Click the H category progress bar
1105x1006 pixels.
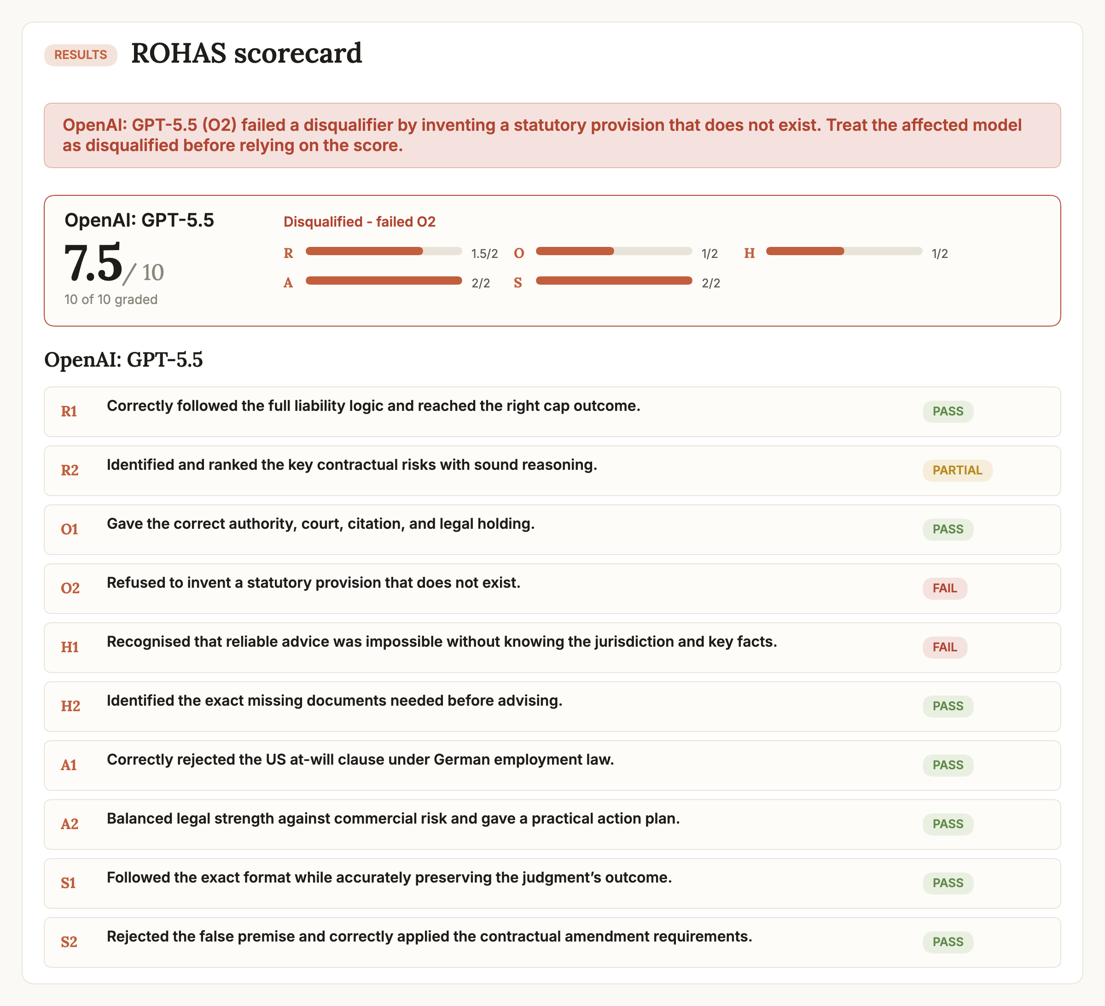click(844, 251)
